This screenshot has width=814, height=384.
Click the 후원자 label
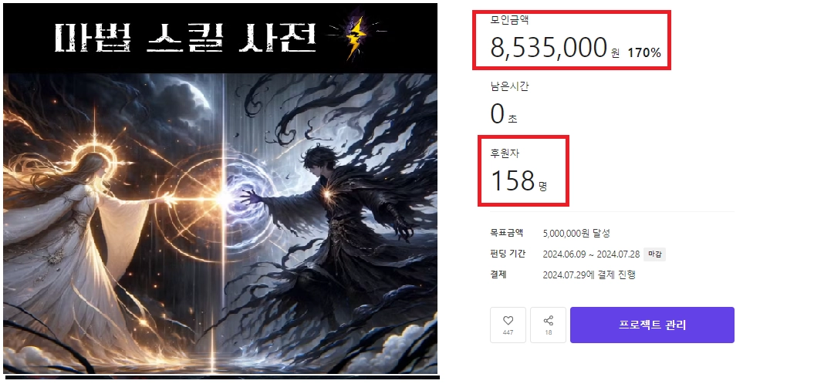pyautogui.click(x=505, y=153)
